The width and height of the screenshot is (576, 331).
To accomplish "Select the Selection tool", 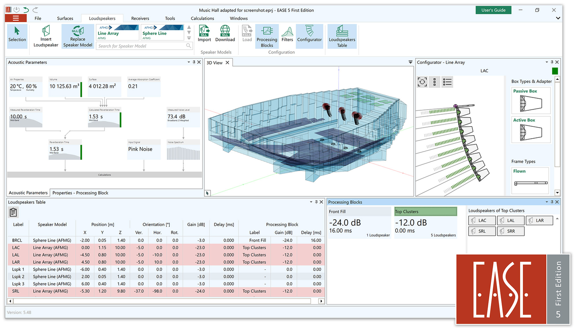I will point(17,35).
